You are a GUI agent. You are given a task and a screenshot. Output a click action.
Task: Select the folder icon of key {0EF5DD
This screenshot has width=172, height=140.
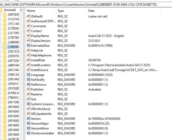coord(5,15)
